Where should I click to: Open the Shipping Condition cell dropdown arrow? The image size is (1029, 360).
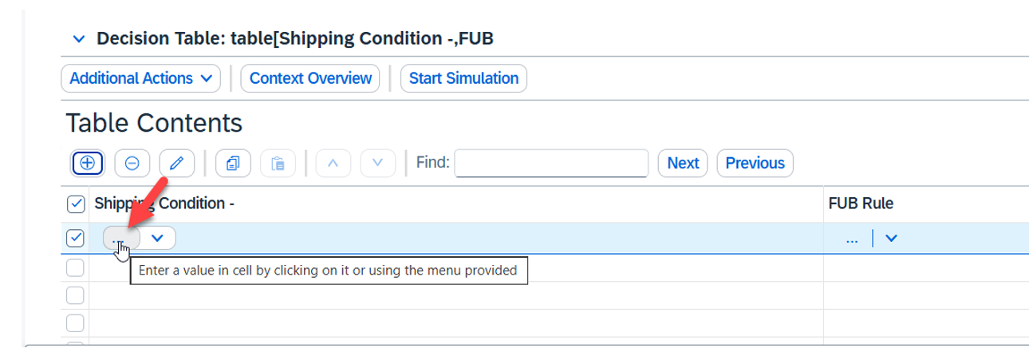point(158,238)
